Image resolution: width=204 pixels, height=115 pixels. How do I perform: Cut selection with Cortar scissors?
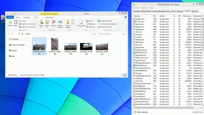[x=22, y=21]
